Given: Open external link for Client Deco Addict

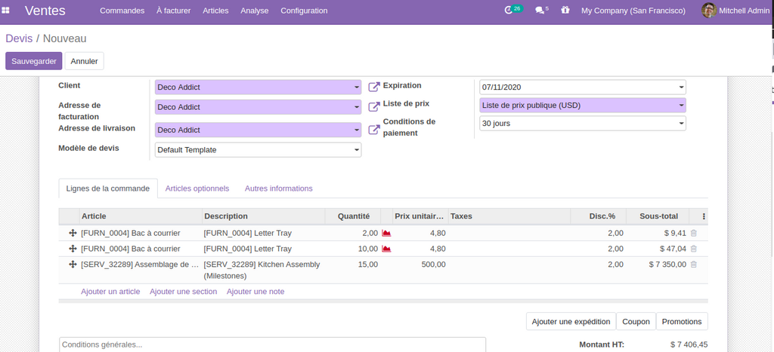Looking at the screenshot, I should pyautogui.click(x=373, y=87).
